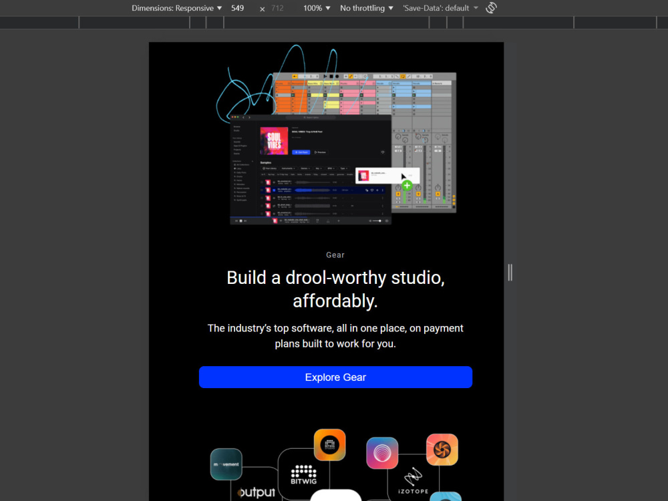Click the pink-purple concentric circles plugin icon
This screenshot has width=668, height=501.
382,453
